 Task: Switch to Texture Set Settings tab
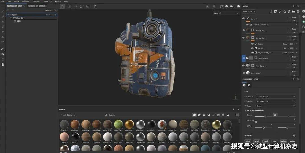38,6
